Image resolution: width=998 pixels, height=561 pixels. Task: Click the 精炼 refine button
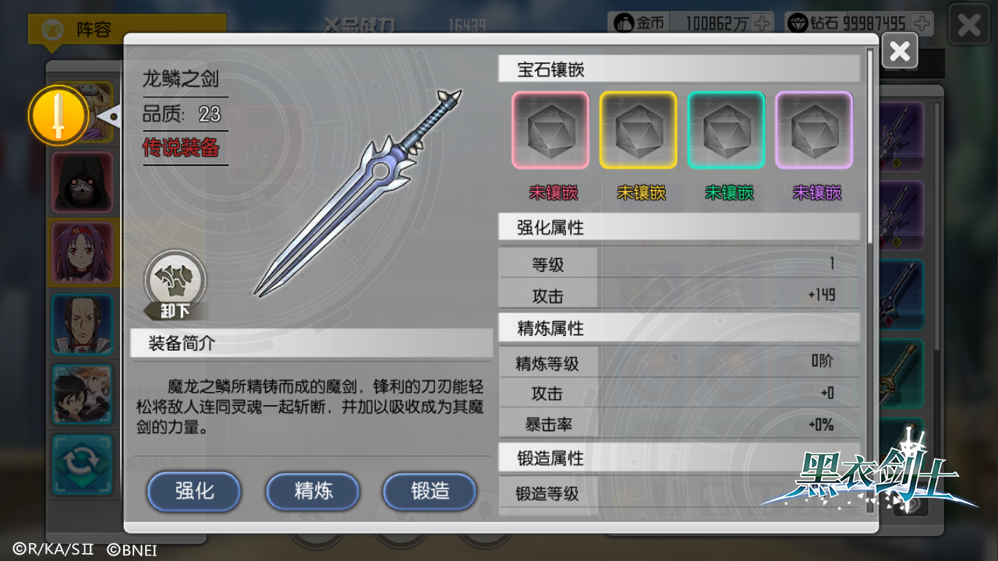[x=313, y=491]
